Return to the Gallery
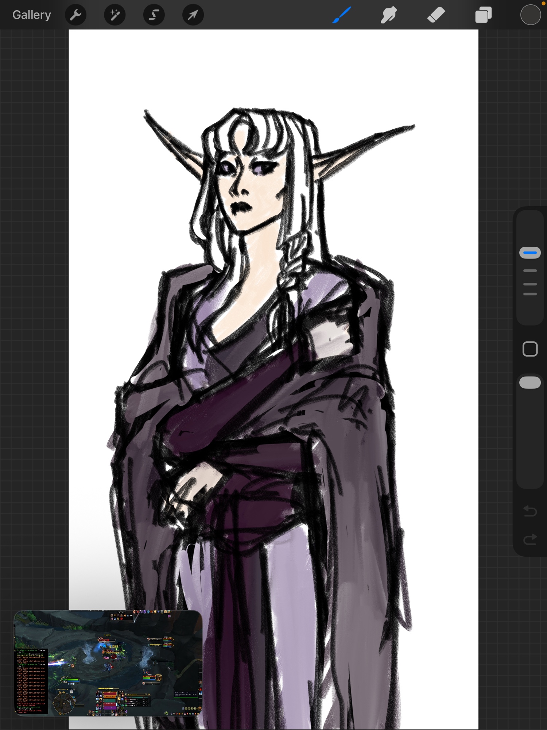The image size is (547, 730). 32,15
